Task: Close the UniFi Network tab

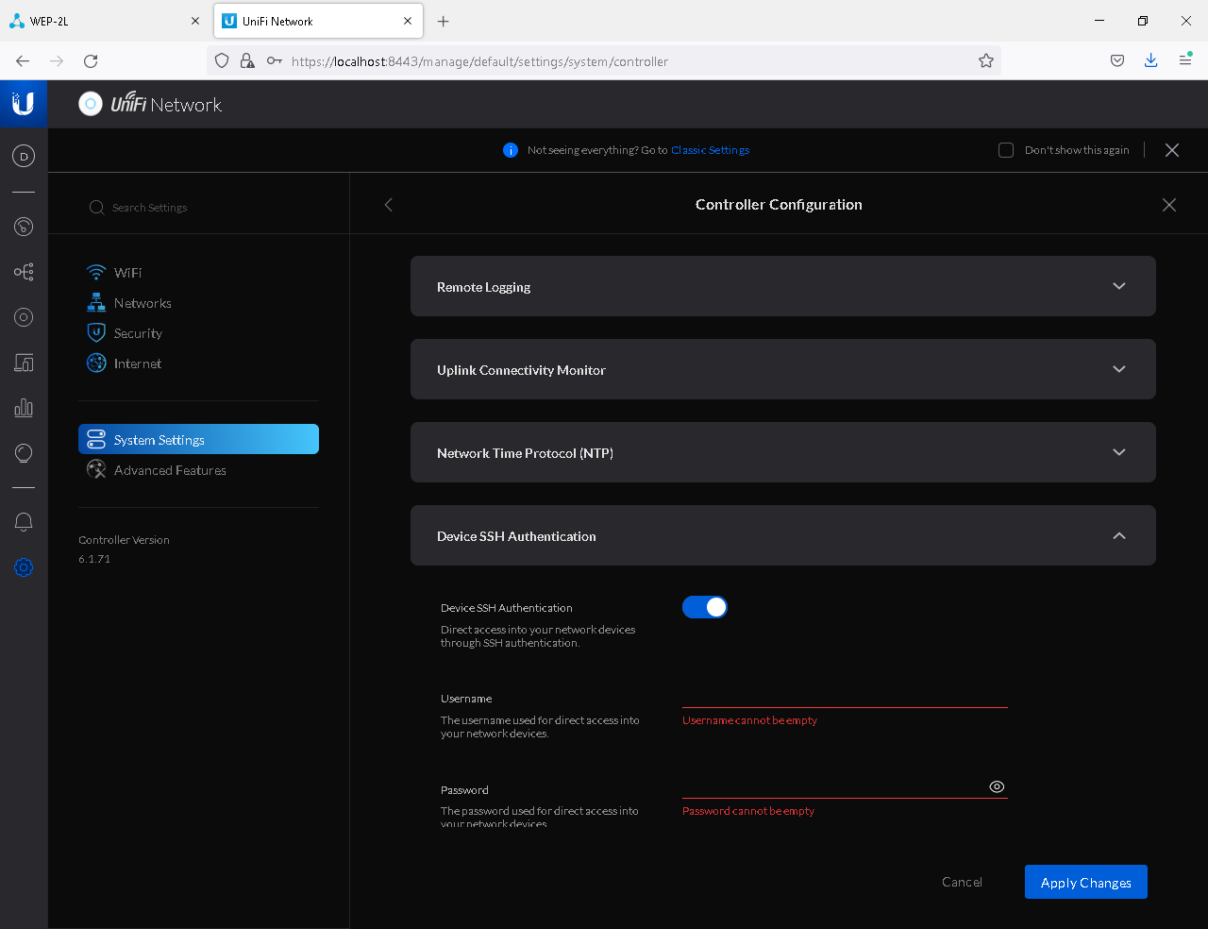Action: 408,21
